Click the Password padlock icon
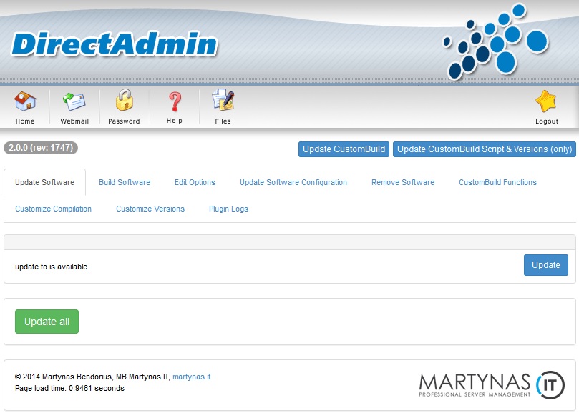The image size is (579, 413). point(125,102)
